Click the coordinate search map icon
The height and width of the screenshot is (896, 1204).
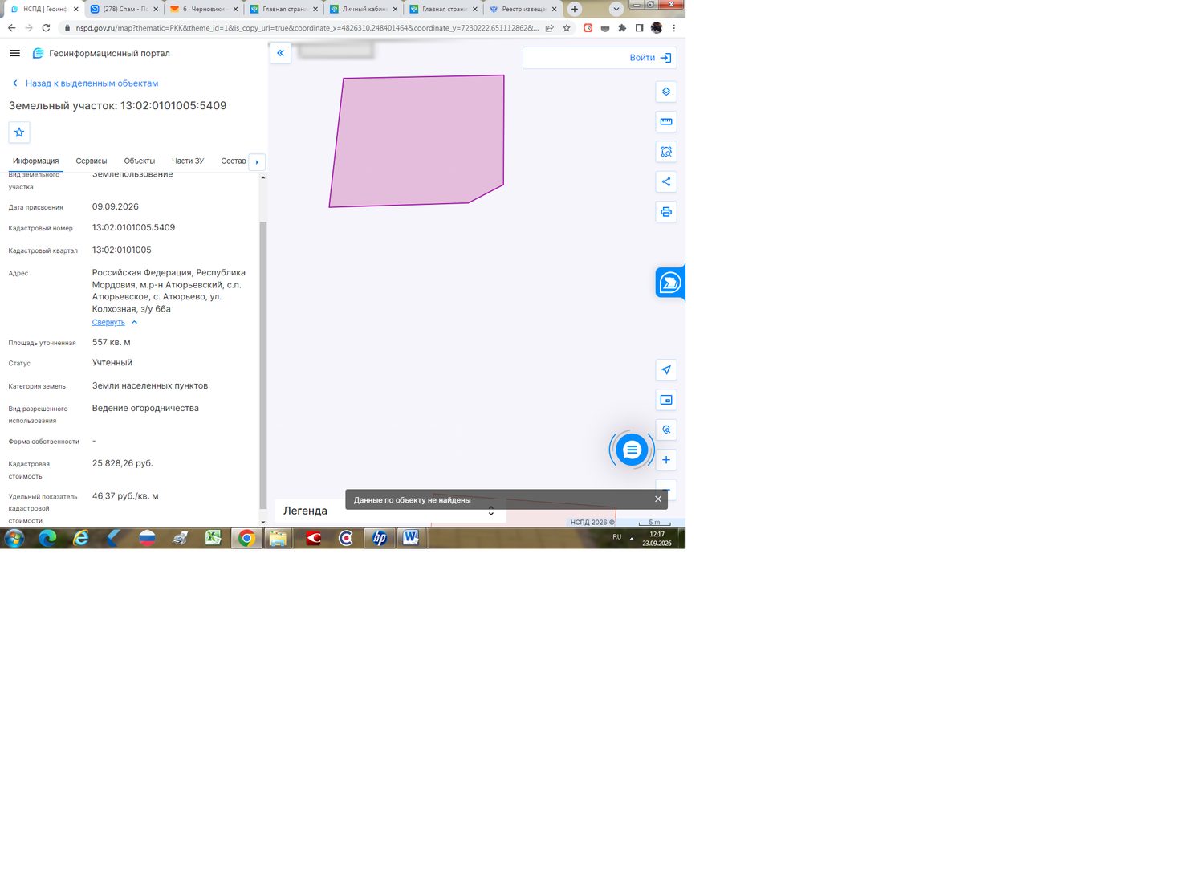tap(666, 430)
